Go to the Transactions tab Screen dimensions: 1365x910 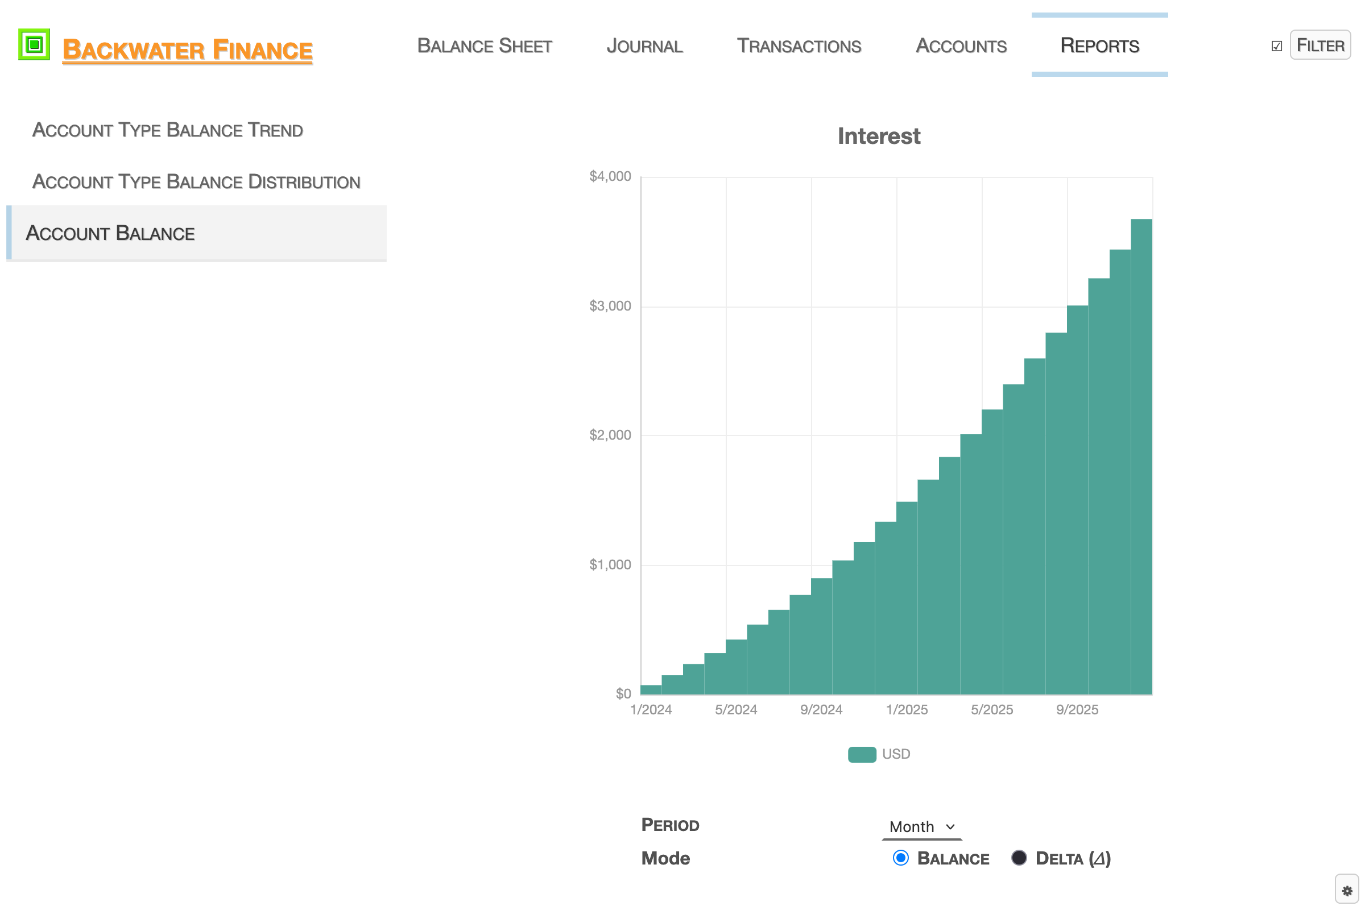(x=799, y=46)
